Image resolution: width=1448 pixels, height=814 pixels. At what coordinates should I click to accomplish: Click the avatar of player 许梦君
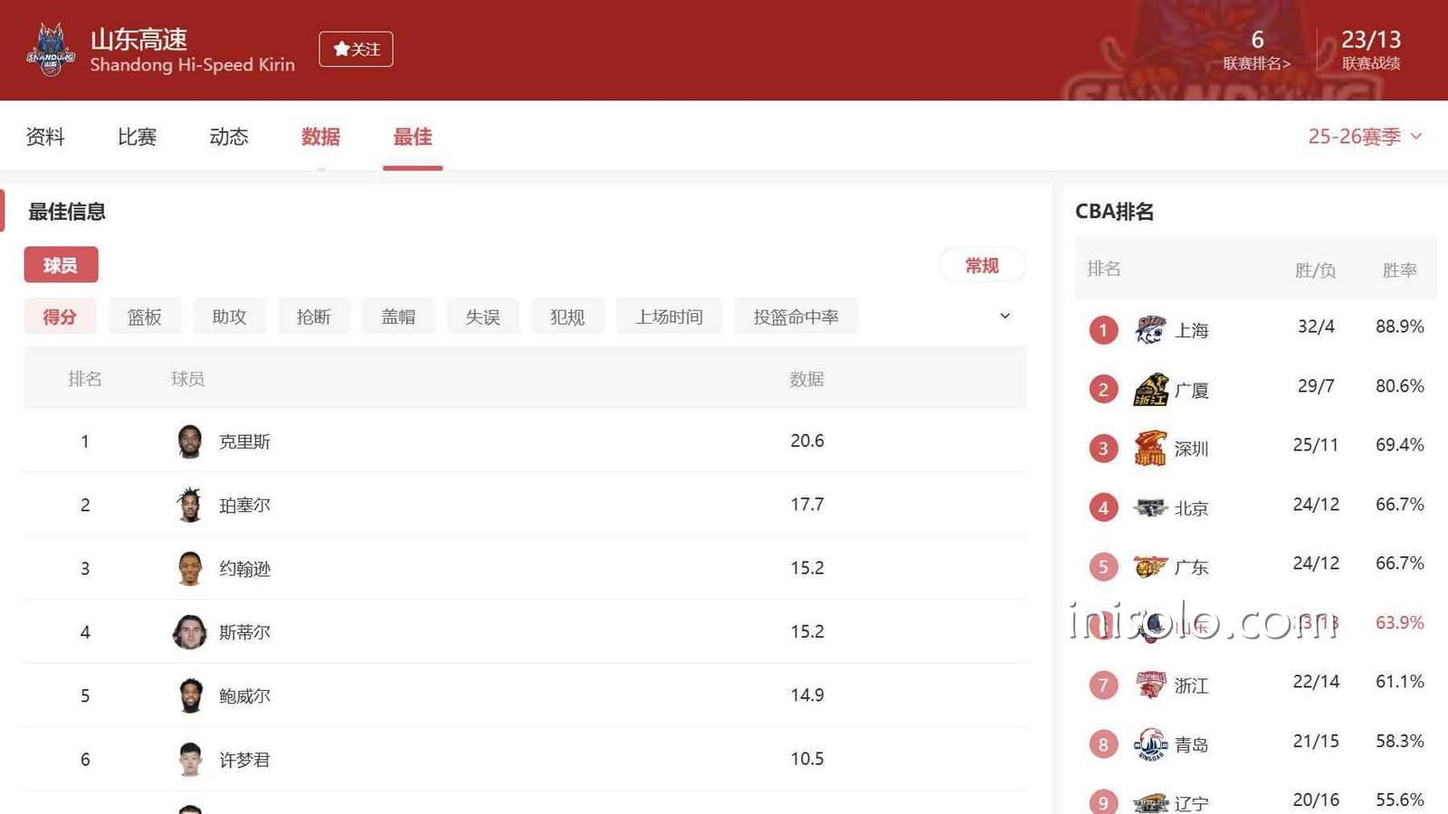(189, 759)
